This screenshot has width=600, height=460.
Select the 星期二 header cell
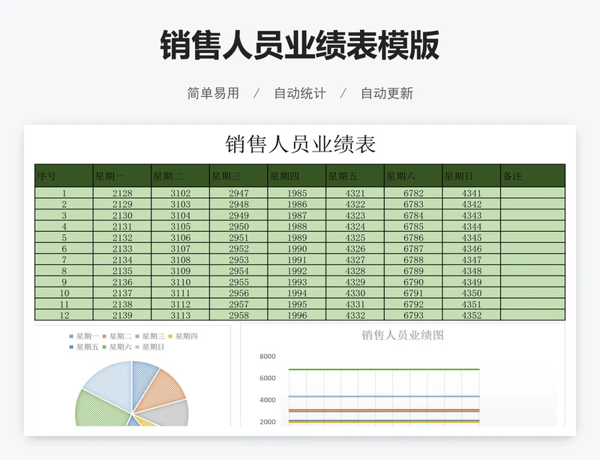180,176
